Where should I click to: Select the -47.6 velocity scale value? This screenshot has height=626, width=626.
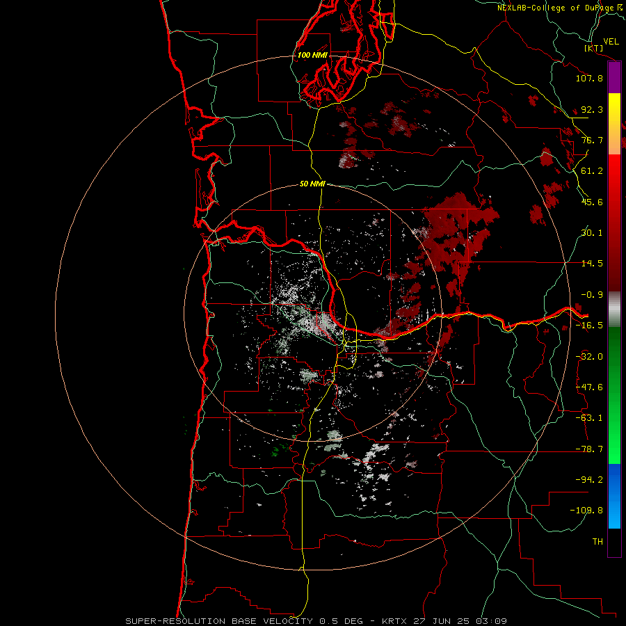coord(589,387)
